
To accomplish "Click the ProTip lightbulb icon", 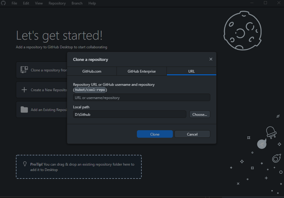I will point(25,164).
